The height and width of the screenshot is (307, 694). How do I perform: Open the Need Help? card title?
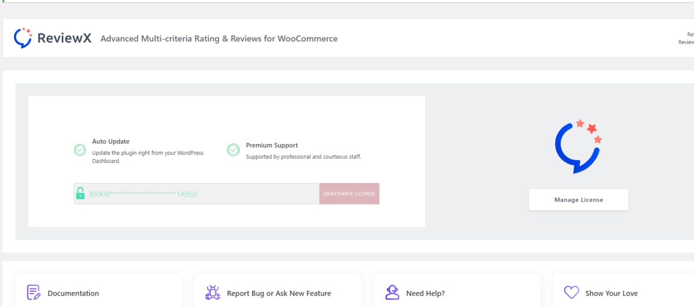425,293
